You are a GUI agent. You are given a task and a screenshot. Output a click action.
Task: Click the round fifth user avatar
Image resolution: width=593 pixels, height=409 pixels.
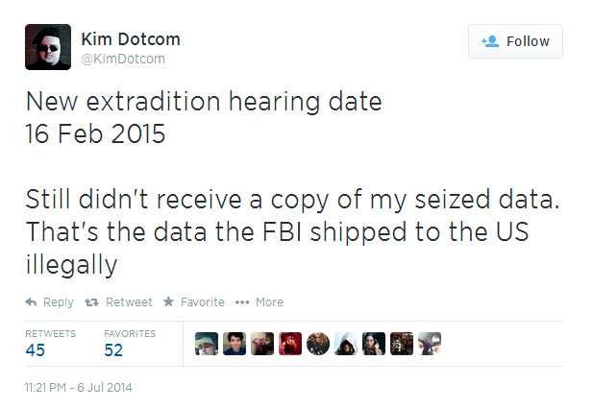point(318,345)
